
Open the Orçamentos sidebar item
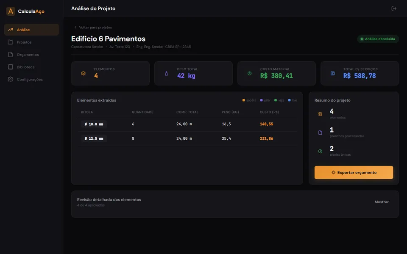(x=31, y=55)
